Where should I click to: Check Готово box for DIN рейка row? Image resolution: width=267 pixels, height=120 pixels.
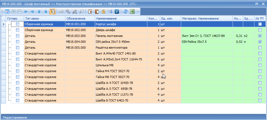(x=18, y=42)
